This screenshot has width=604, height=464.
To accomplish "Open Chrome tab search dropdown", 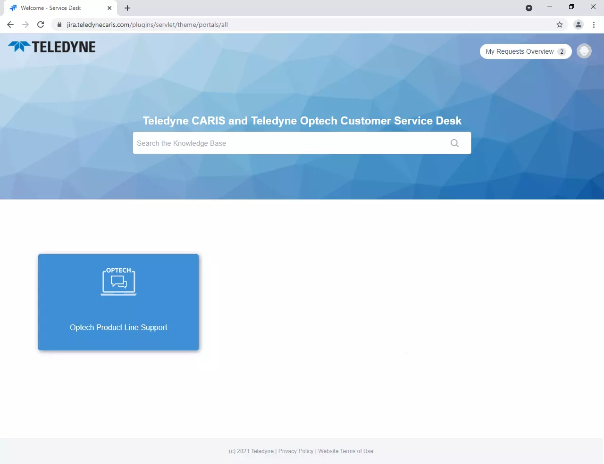I will click(529, 8).
